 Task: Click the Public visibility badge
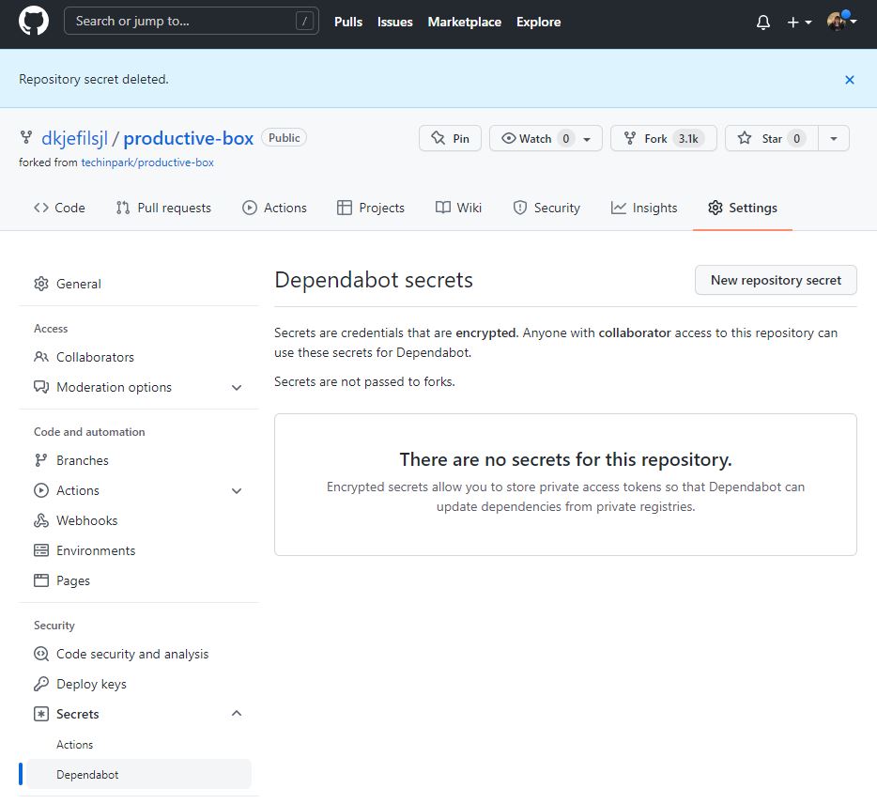pos(285,138)
